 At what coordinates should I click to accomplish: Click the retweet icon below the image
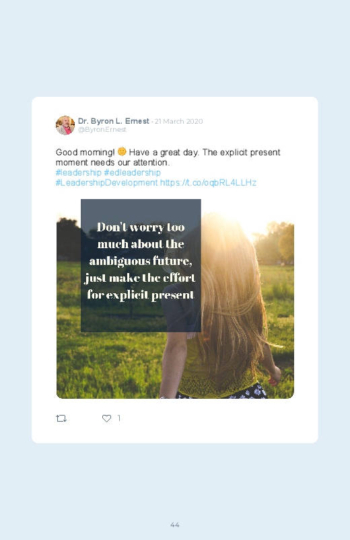coord(61,418)
